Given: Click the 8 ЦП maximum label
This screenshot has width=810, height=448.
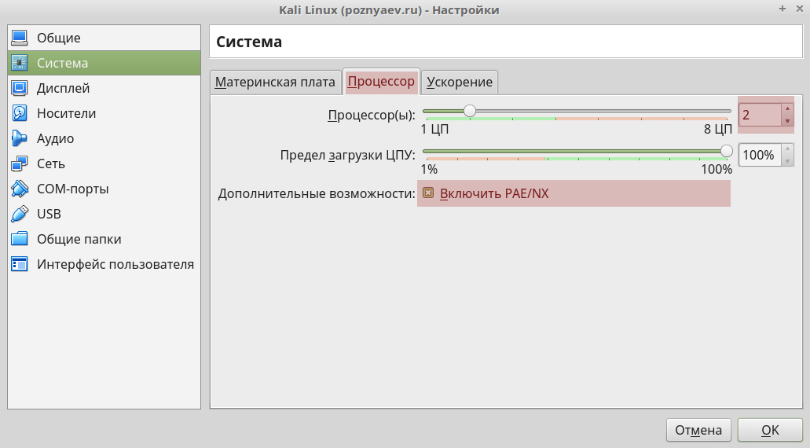Looking at the screenshot, I should tap(718, 129).
